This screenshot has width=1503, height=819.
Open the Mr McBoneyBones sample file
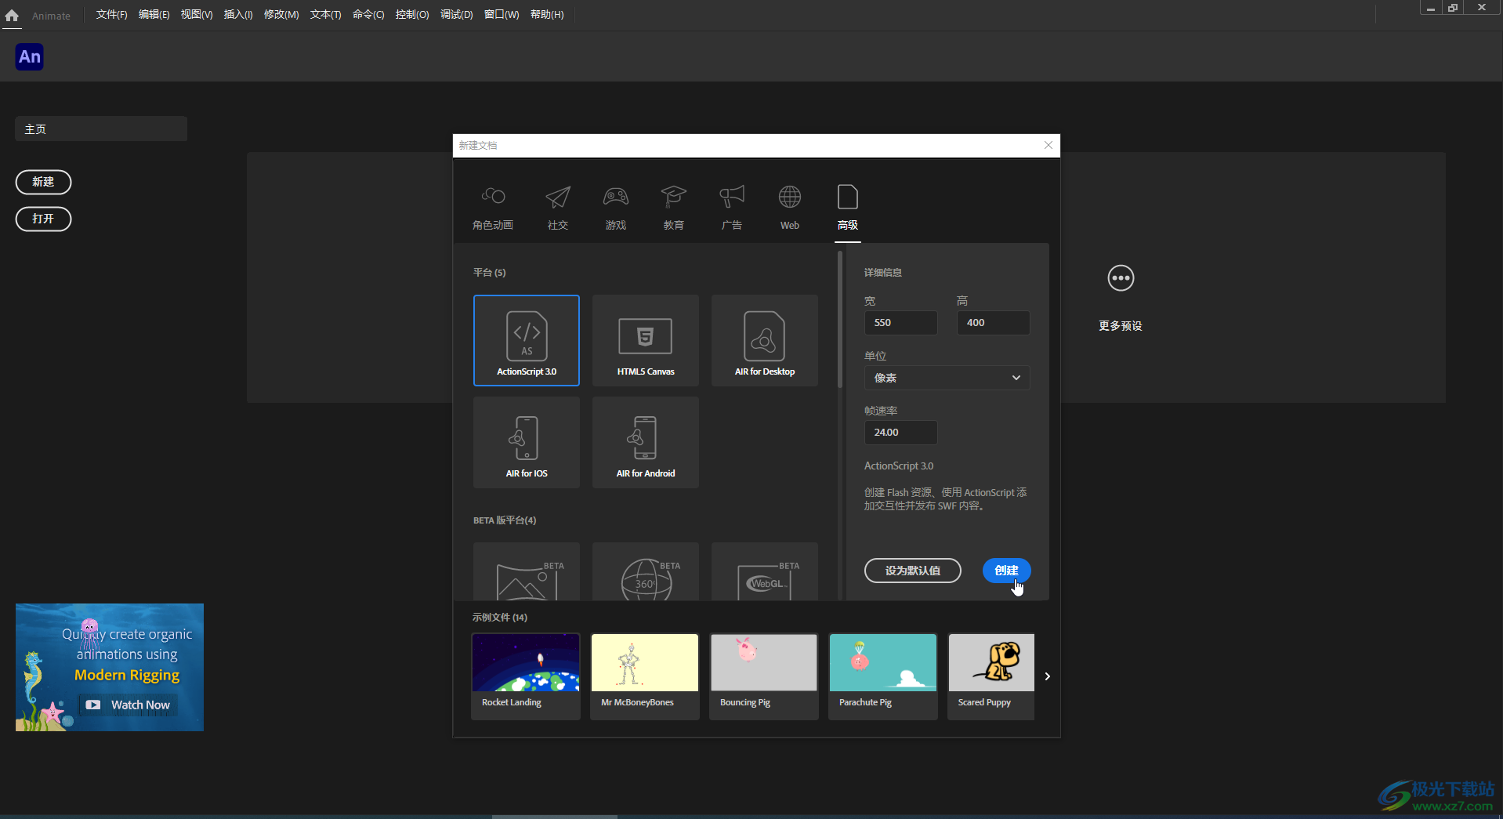645,676
